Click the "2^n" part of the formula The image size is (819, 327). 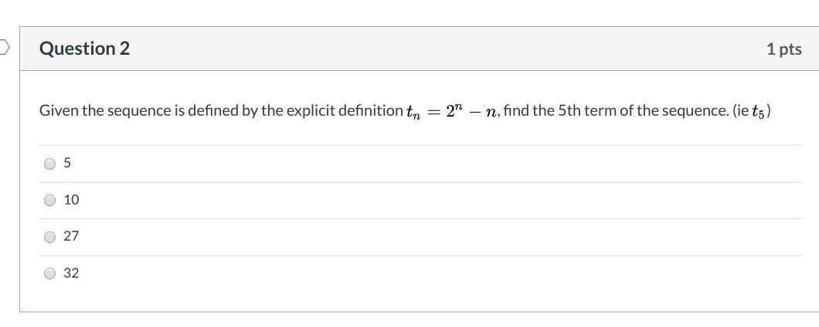tap(454, 110)
